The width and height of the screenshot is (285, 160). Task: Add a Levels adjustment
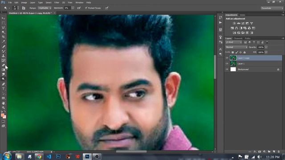[239, 23]
